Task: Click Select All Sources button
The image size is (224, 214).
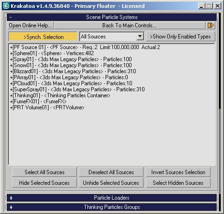Action: point(44,172)
